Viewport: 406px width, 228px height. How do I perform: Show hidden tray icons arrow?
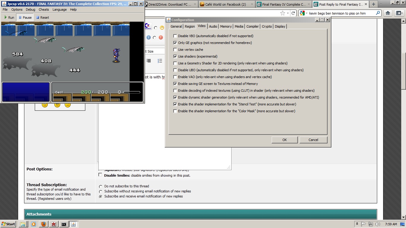click(x=357, y=224)
